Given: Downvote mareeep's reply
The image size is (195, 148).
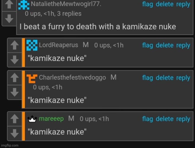Looking at the screenshot, I should 15,133.
